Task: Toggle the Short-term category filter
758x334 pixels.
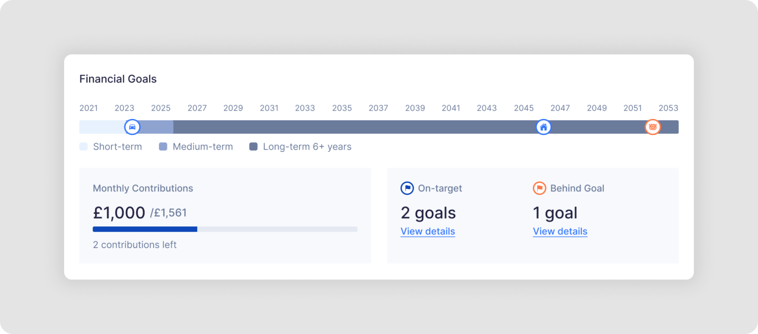Action: pos(83,146)
